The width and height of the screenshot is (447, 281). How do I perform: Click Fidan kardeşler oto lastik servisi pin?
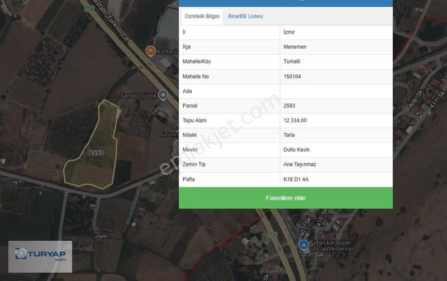click(303, 245)
